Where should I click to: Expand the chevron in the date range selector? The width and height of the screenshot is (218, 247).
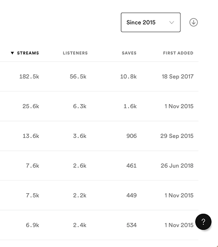click(172, 22)
